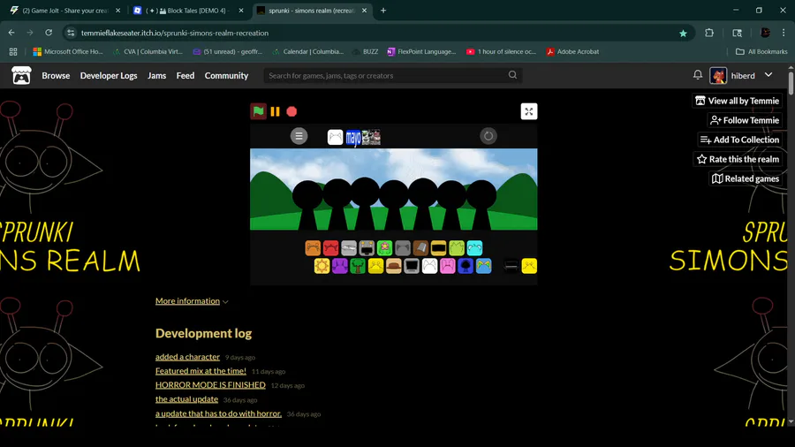Expand the More information section
Screen dimensions: 795x447
pyautogui.click(x=192, y=301)
